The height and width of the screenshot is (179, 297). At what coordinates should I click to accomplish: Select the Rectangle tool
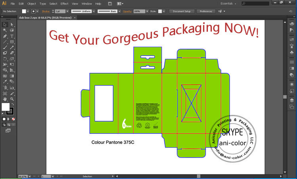(12, 42)
